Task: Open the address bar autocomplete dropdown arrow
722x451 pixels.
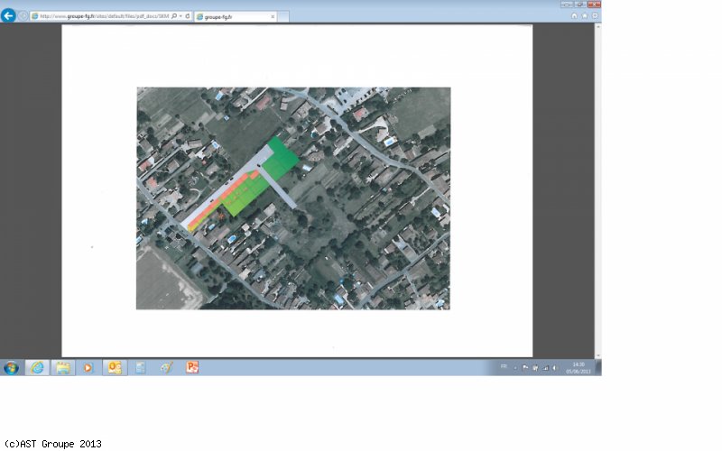Action: [x=180, y=16]
